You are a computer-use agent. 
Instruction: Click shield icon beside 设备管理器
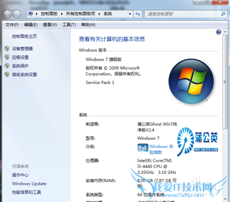7,49
